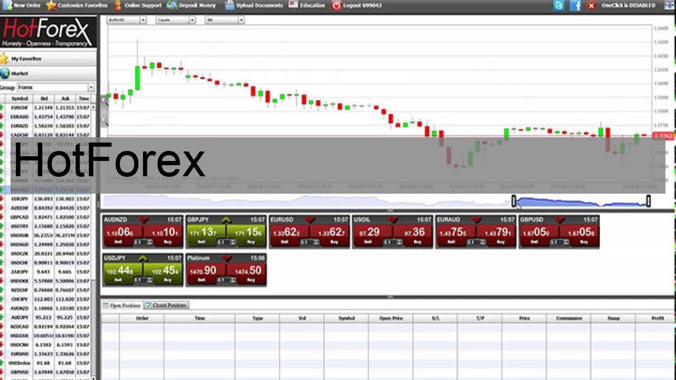This screenshot has height=380, width=676.
Task: Click the Open Price column header
Action: point(391,318)
